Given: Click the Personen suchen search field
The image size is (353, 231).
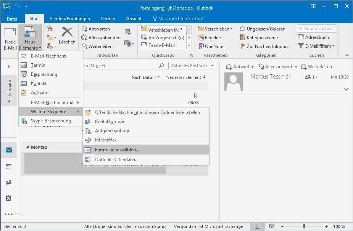Looking at the screenshot, I should click(x=316, y=28).
